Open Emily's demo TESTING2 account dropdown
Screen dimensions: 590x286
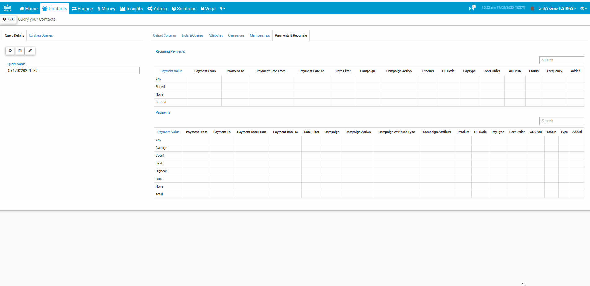[x=557, y=8]
